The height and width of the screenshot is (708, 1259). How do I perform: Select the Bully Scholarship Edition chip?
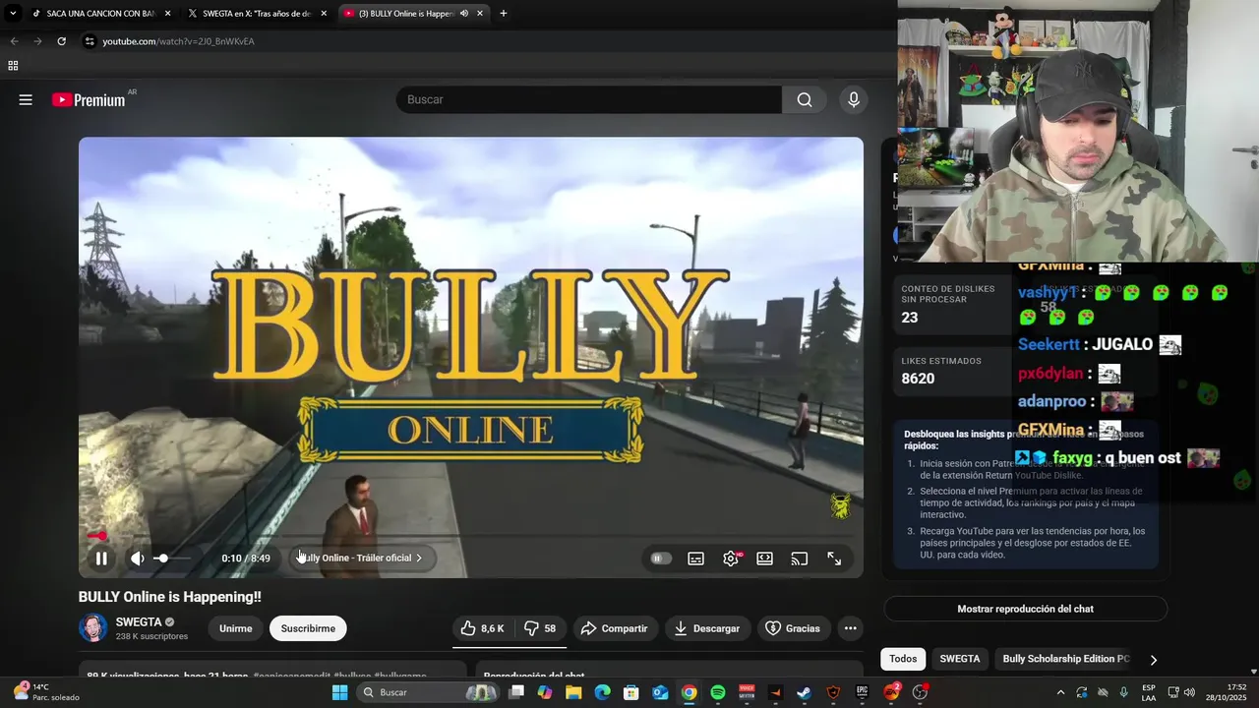(1066, 659)
